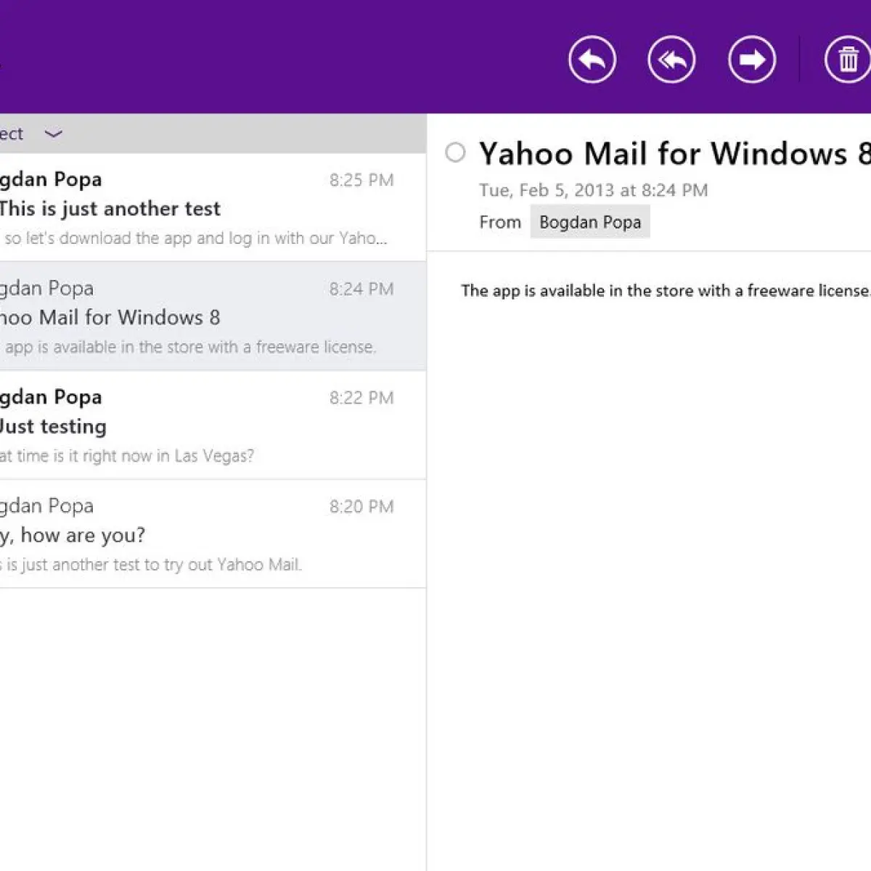This screenshot has width=871, height=871.
Task: Click the Forward arrow icon
Action: [752, 60]
